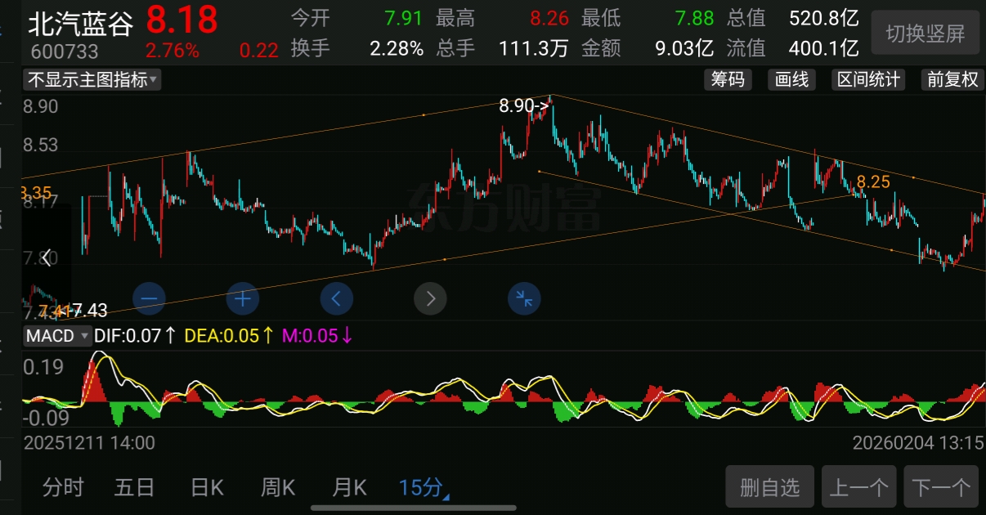Zoom out chart with minus icon

149,298
